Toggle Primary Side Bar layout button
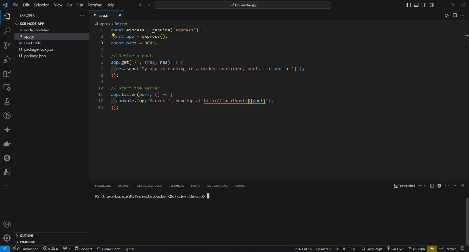Image resolution: width=469 pixels, height=252 pixels. pyautogui.click(x=408, y=5)
